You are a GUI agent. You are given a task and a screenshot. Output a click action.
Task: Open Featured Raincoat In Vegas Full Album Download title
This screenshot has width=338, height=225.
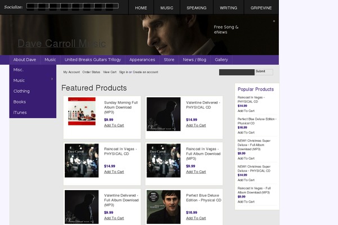click(x=203, y=154)
